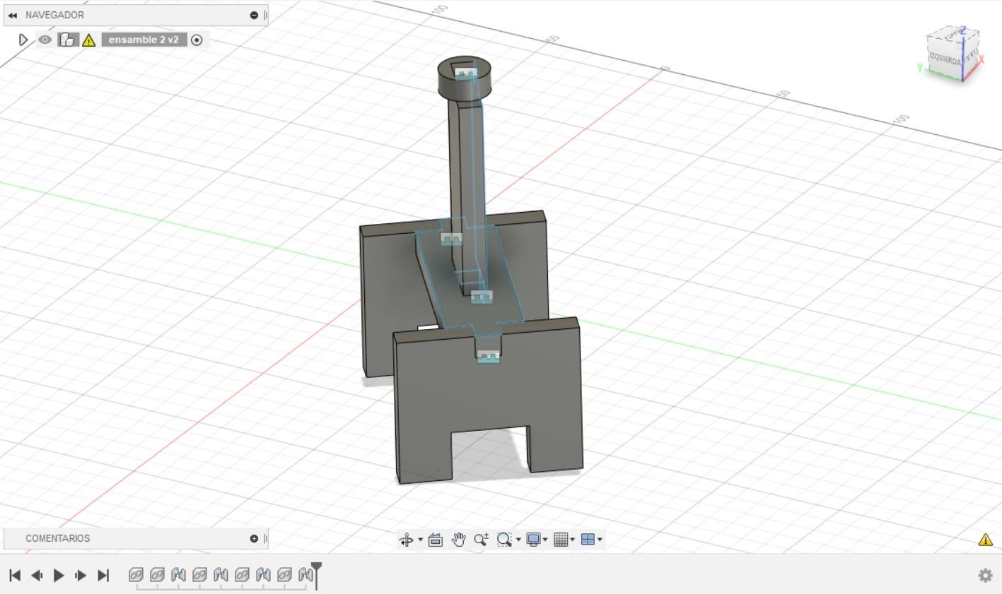Image resolution: width=1002 pixels, height=594 pixels.
Task: Click the timeline end marker handle
Action: [317, 568]
